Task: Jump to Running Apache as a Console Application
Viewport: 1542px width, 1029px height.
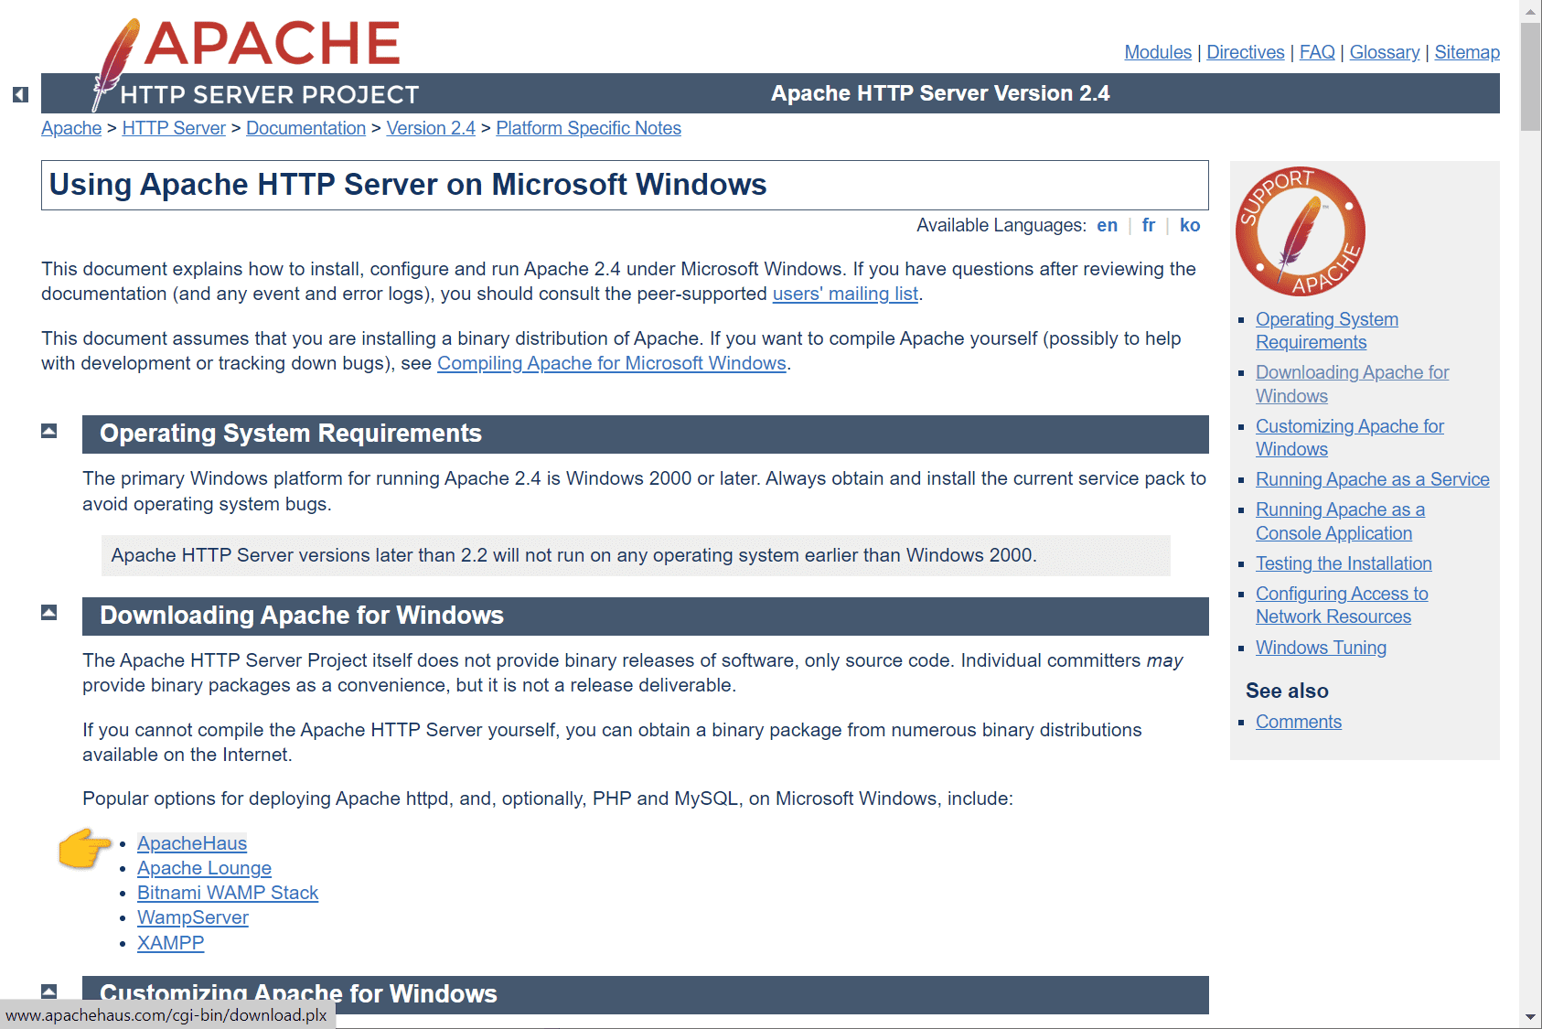Action: (1340, 521)
